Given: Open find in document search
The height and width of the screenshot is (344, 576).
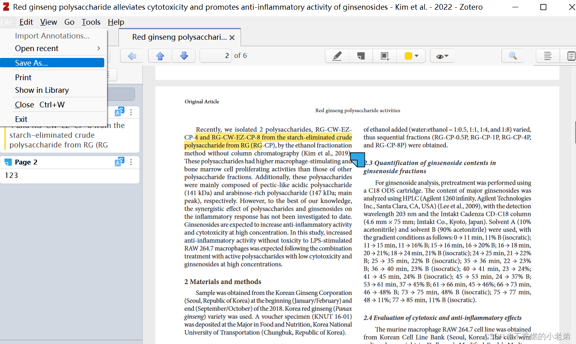Looking at the screenshot, I should coord(513,56).
